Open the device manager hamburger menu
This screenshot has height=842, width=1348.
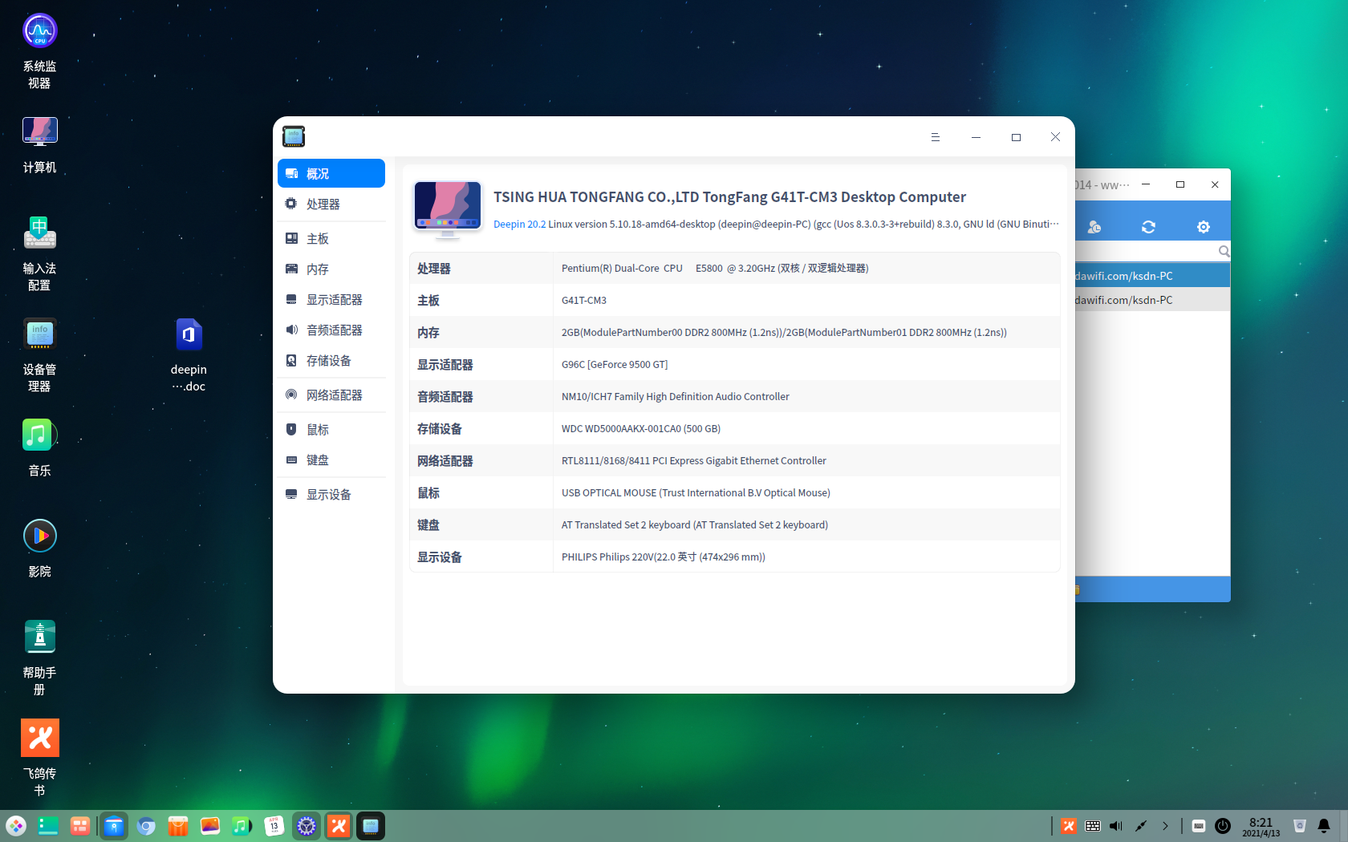pyautogui.click(x=936, y=137)
